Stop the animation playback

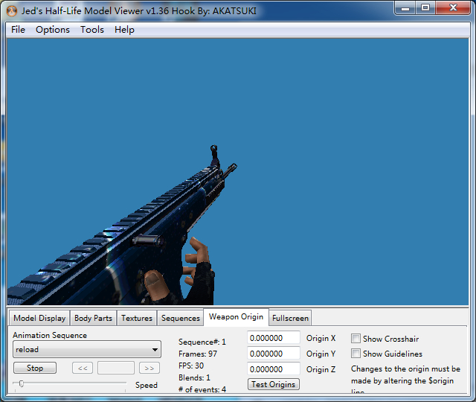pyautogui.click(x=35, y=368)
